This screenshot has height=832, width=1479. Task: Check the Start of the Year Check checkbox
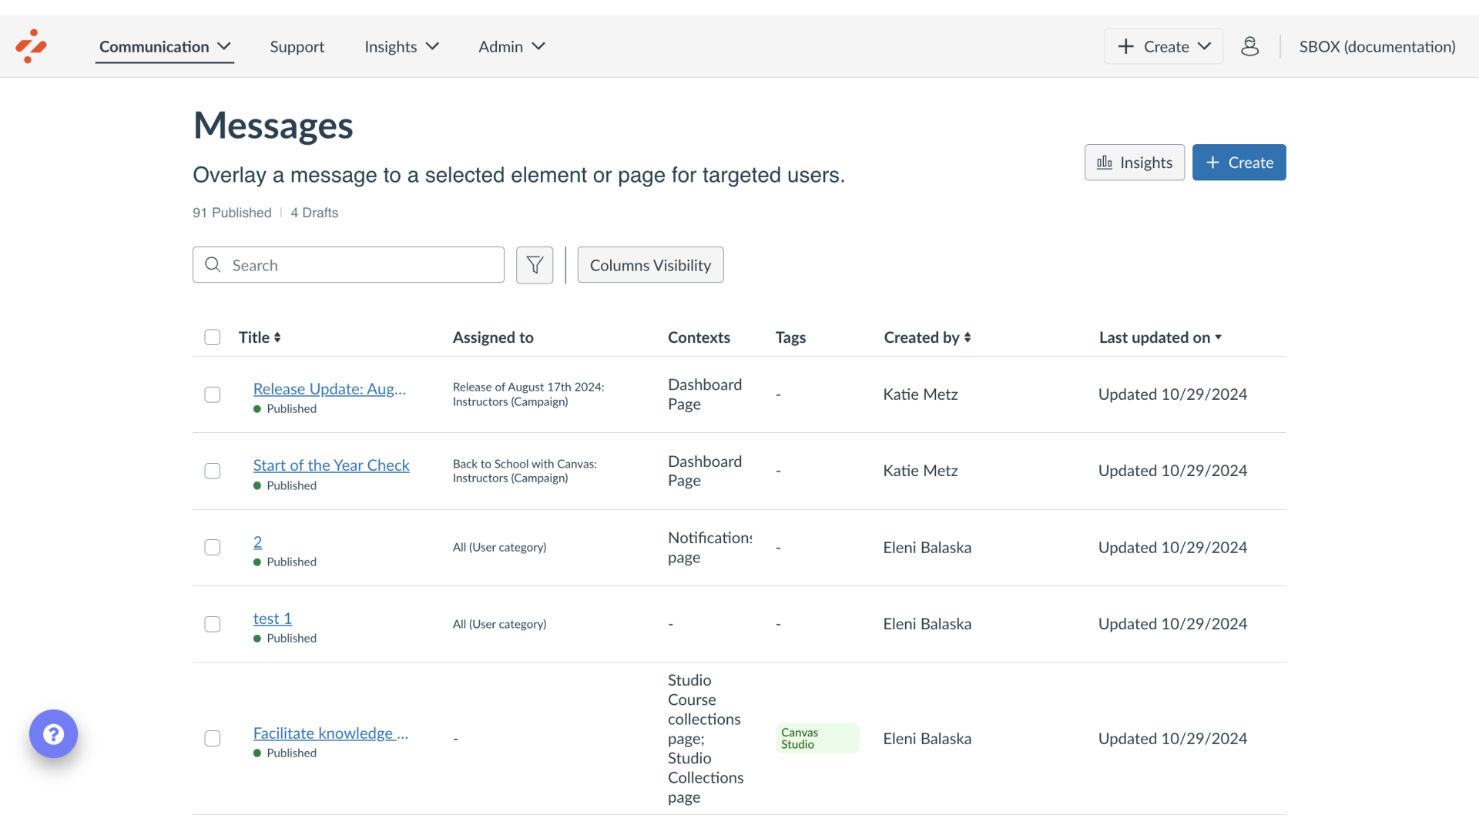[213, 471]
